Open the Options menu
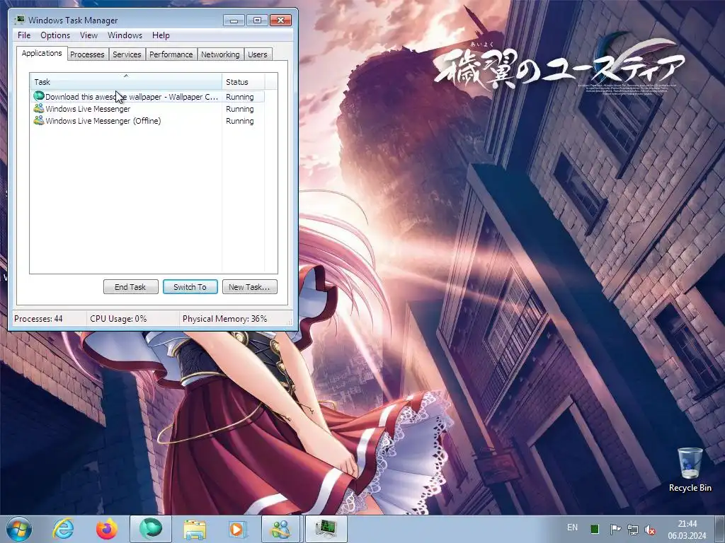The width and height of the screenshot is (725, 543). click(x=55, y=35)
